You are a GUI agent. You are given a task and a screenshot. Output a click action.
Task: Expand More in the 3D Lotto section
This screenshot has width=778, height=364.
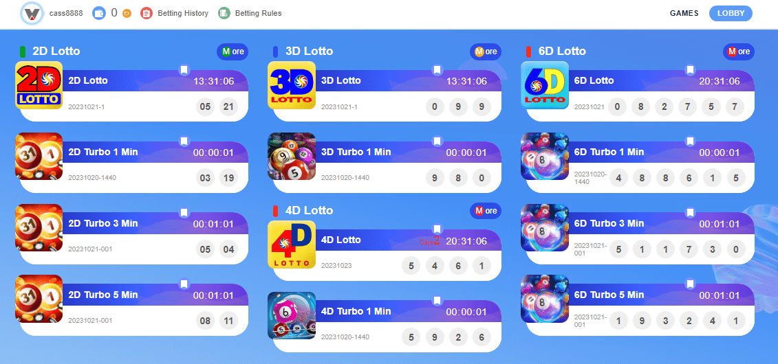point(486,52)
